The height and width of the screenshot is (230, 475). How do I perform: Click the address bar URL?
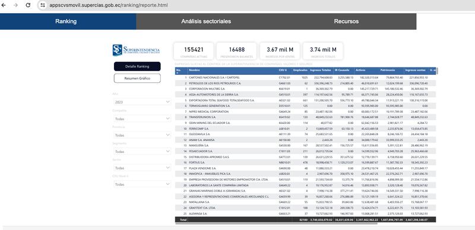tap(109, 5)
